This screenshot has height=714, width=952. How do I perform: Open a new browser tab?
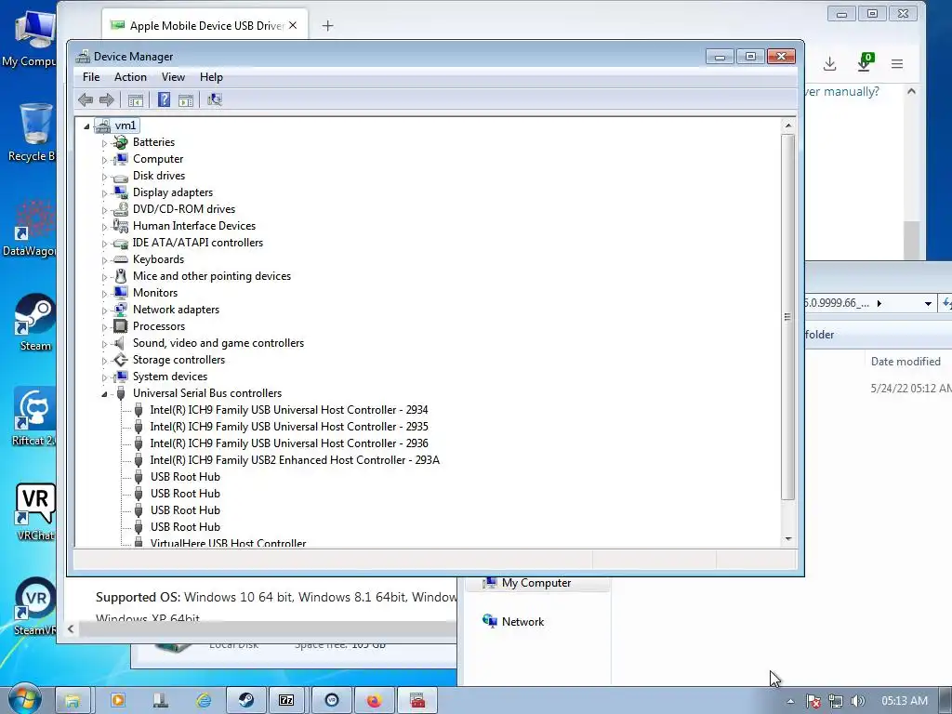click(327, 25)
